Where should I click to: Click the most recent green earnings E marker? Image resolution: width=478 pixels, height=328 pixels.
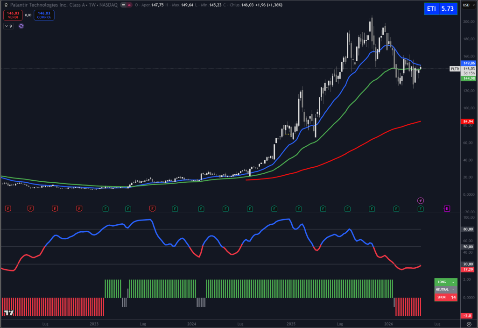click(x=421, y=209)
